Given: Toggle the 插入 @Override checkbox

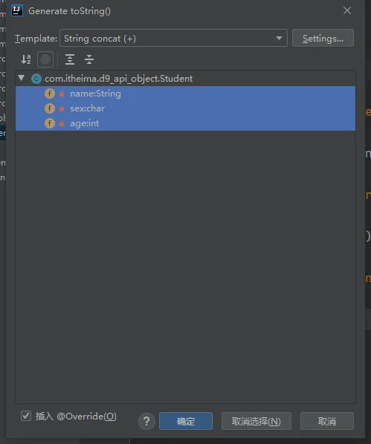Looking at the screenshot, I should tap(26, 416).
